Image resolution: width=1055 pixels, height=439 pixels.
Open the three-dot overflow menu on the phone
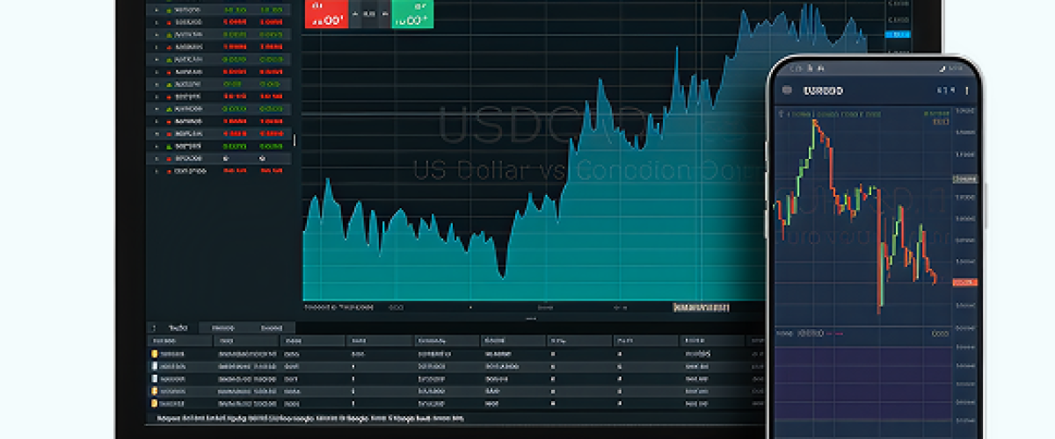tap(967, 90)
